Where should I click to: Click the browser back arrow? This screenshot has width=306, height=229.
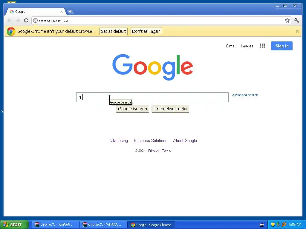click(9, 21)
